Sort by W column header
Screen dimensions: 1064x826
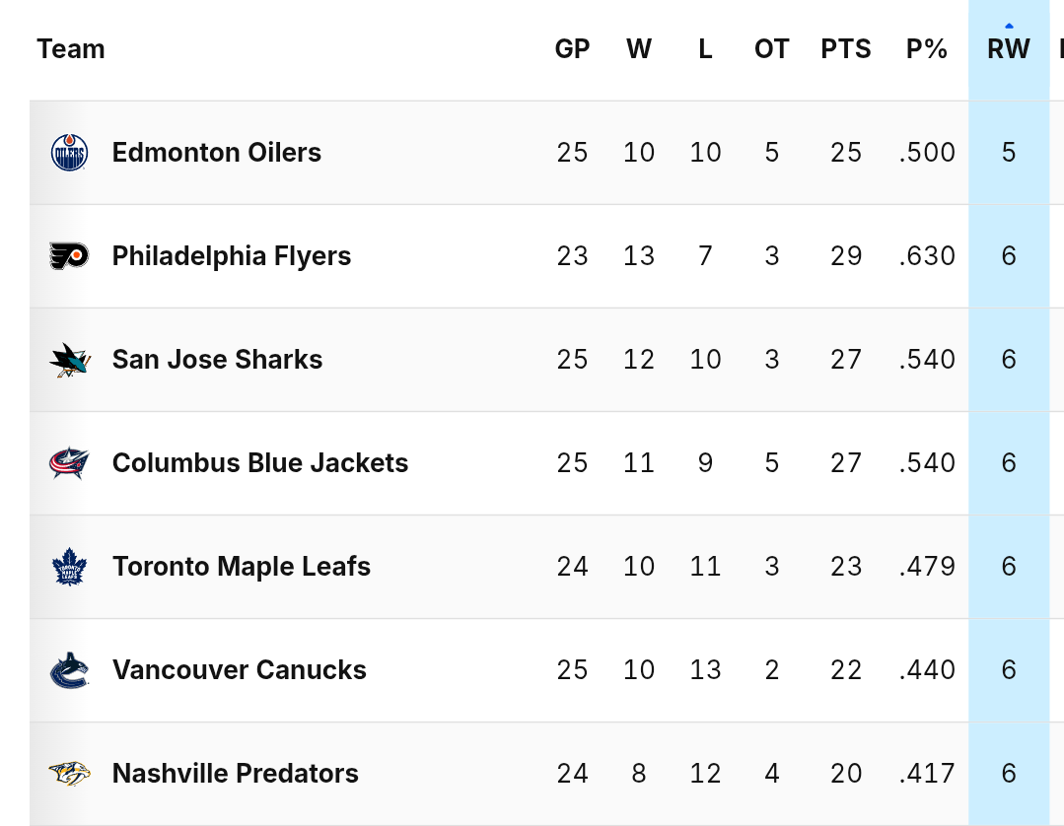pos(639,49)
